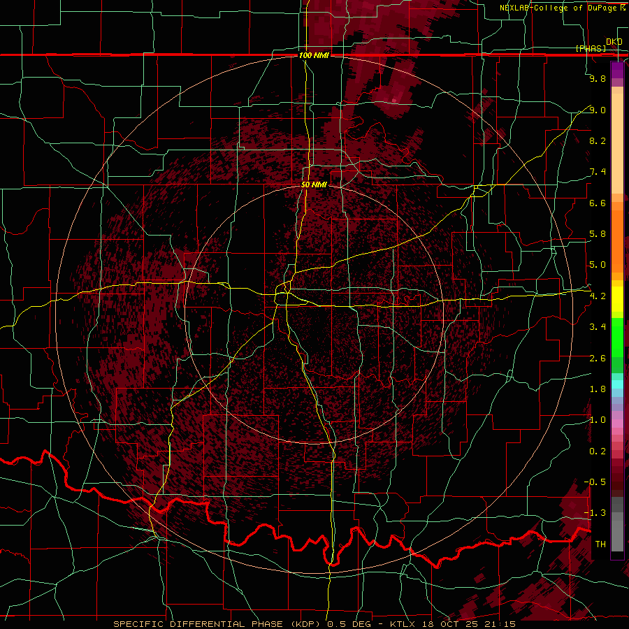Click the purple top of the color bar
This screenshot has width=629, height=629.
617,70
